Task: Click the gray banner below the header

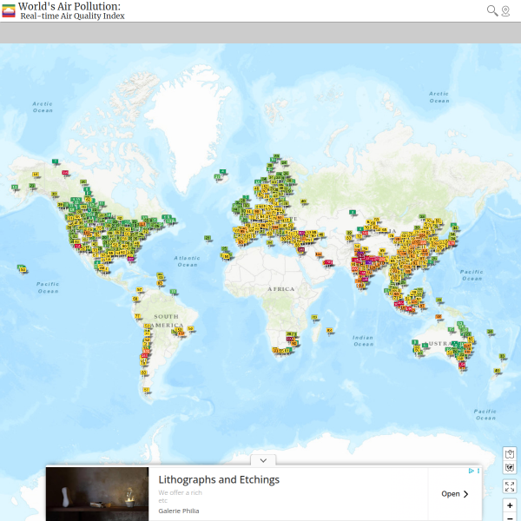Action: point(260,33)
